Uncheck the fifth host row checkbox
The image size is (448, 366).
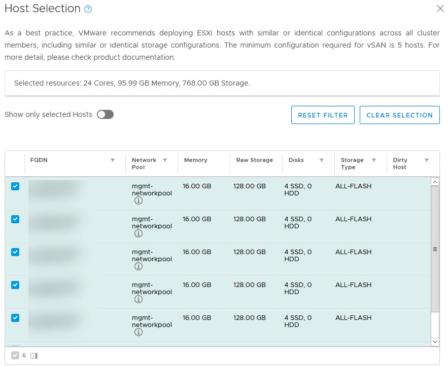pyautogui.click(x=15, y=318)
